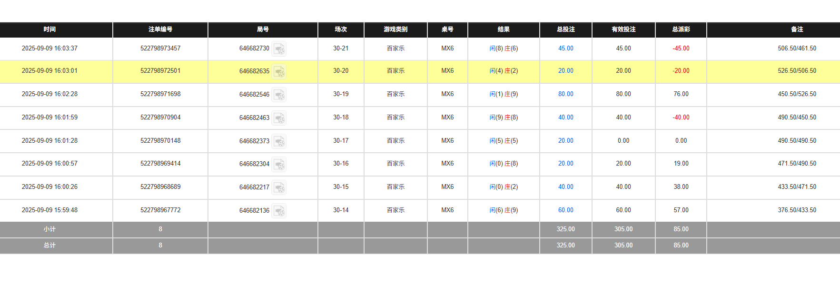Screen dimensions: 840x285
Task: Click the replay icon next to 646682373
Action: [280, 142]
